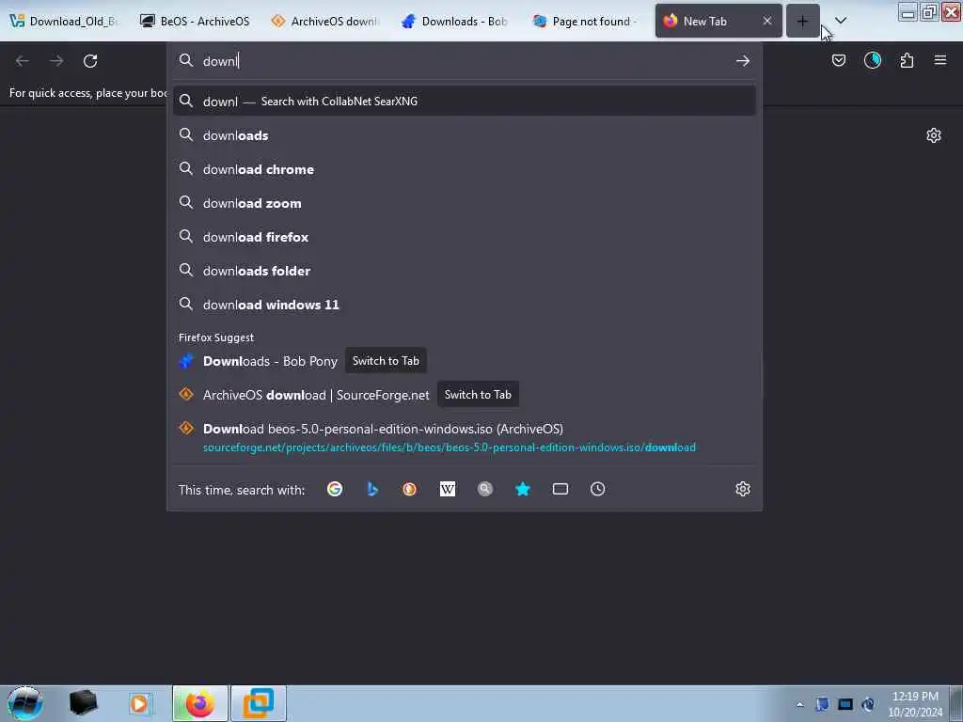The width and height of the screenshot is (963, 722).
Task: Search this time with Wikipedia icon
Action: click(448, 489)
